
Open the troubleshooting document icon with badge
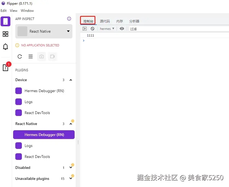[x=5, y=68]
